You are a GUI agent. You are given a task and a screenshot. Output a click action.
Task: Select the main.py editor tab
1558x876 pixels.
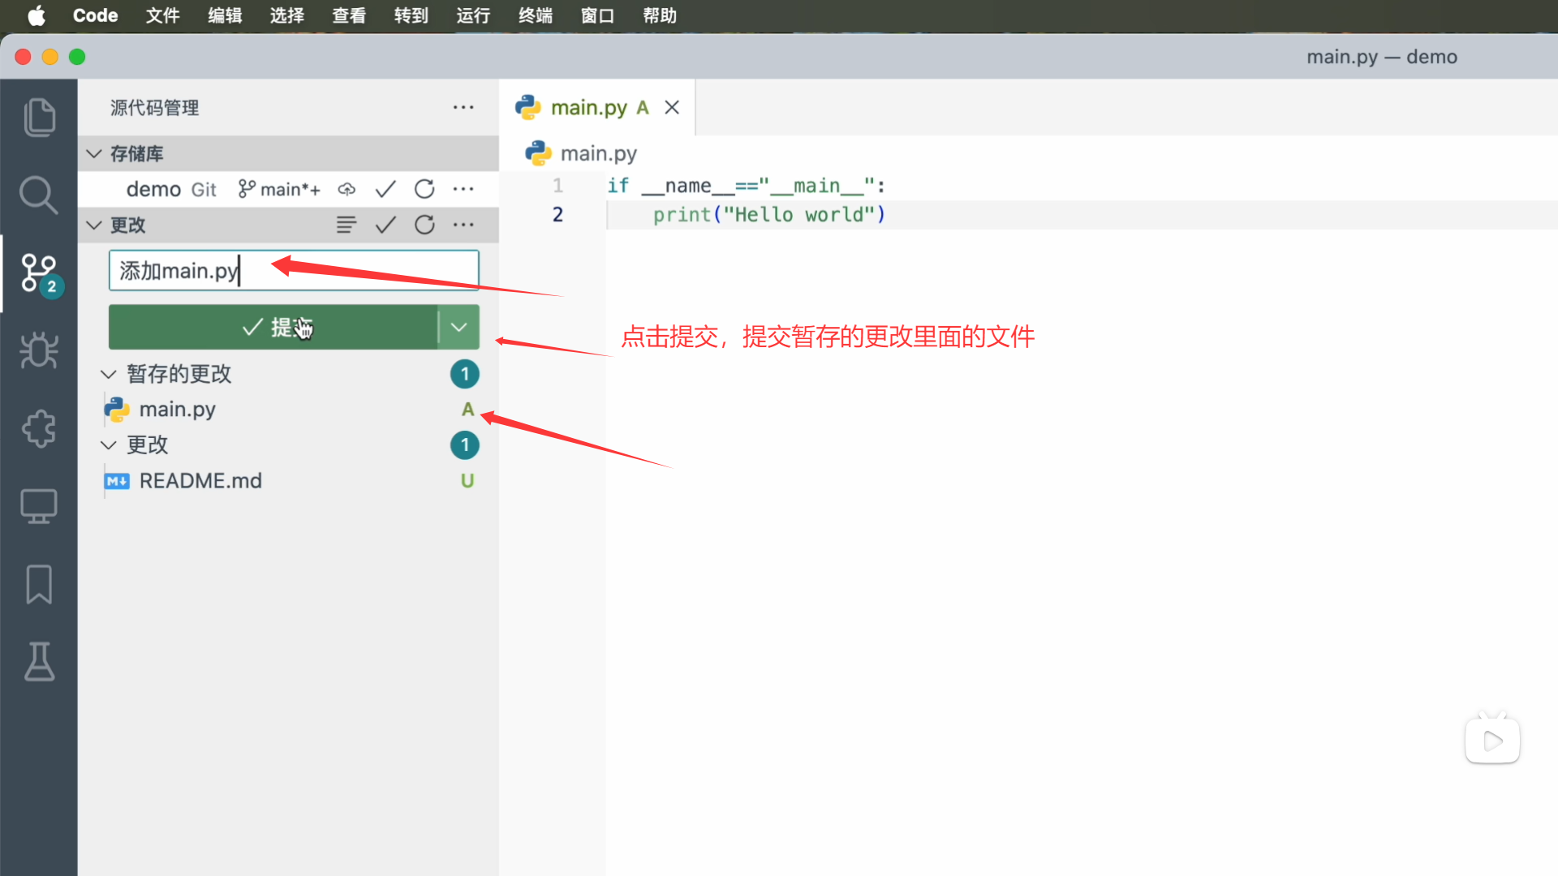[588, 107]
